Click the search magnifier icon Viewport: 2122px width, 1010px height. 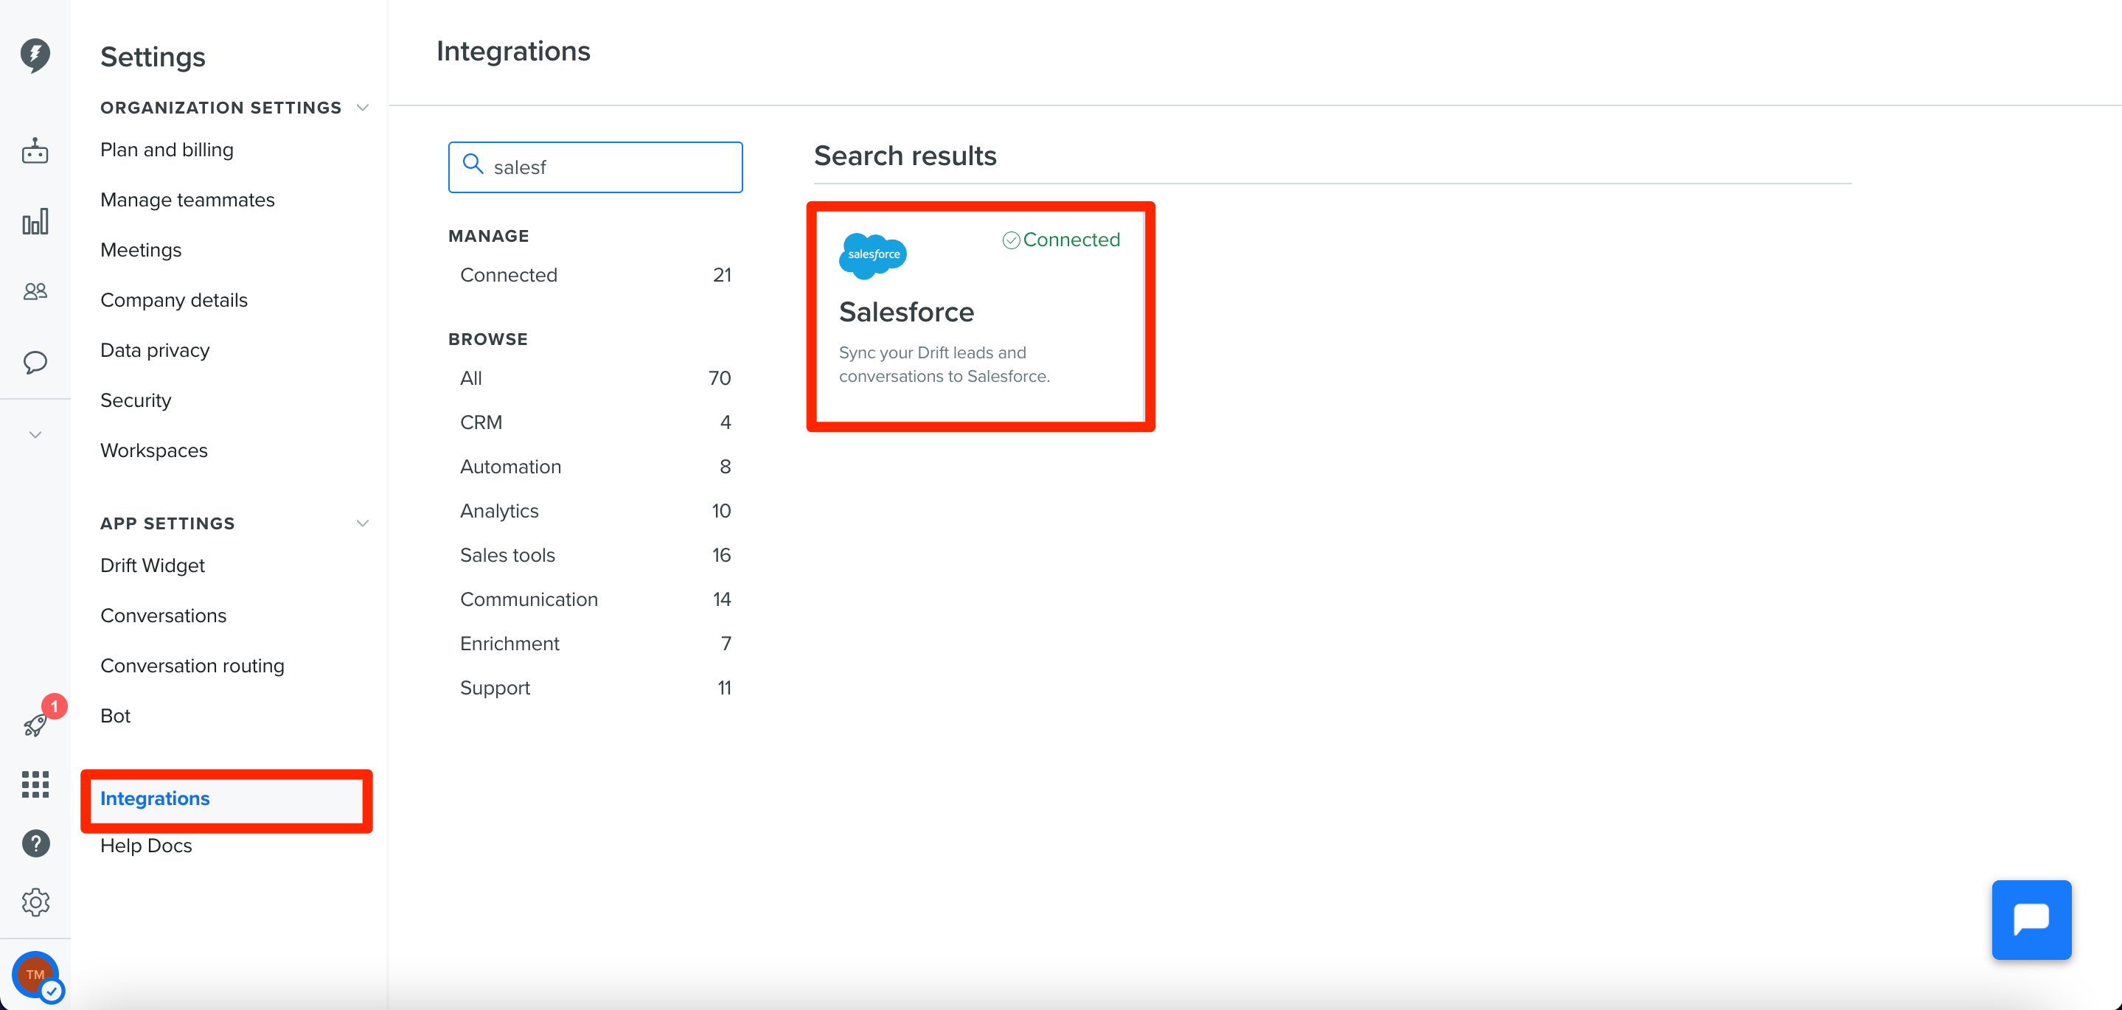pos(473,164)
